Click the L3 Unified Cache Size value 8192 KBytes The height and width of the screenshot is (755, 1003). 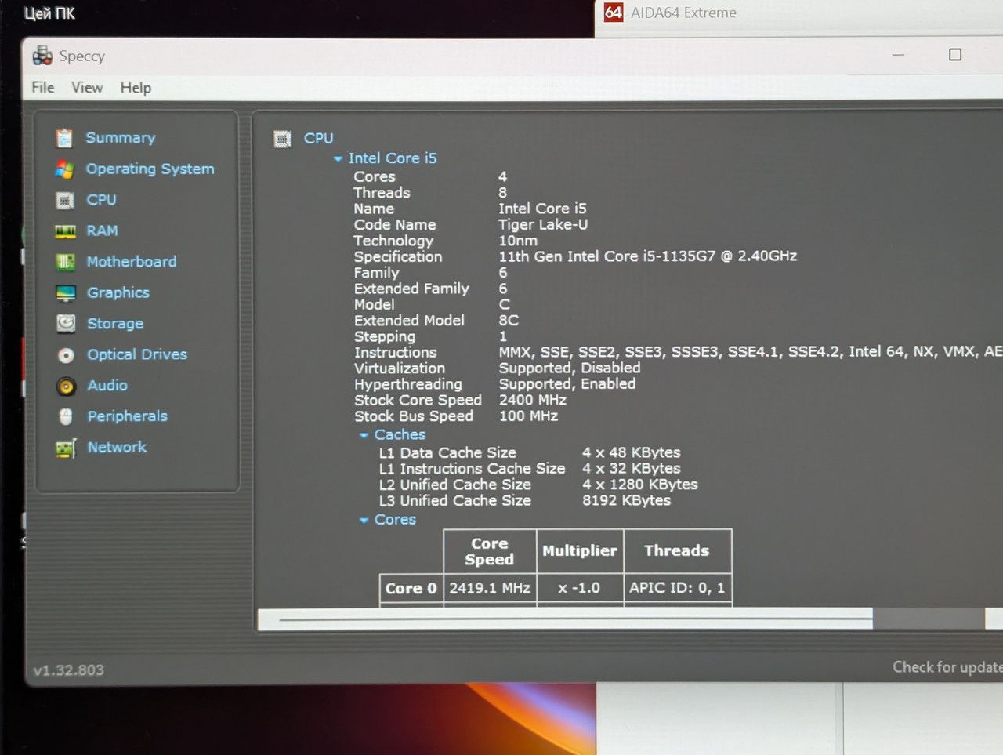tap(627, 500)
